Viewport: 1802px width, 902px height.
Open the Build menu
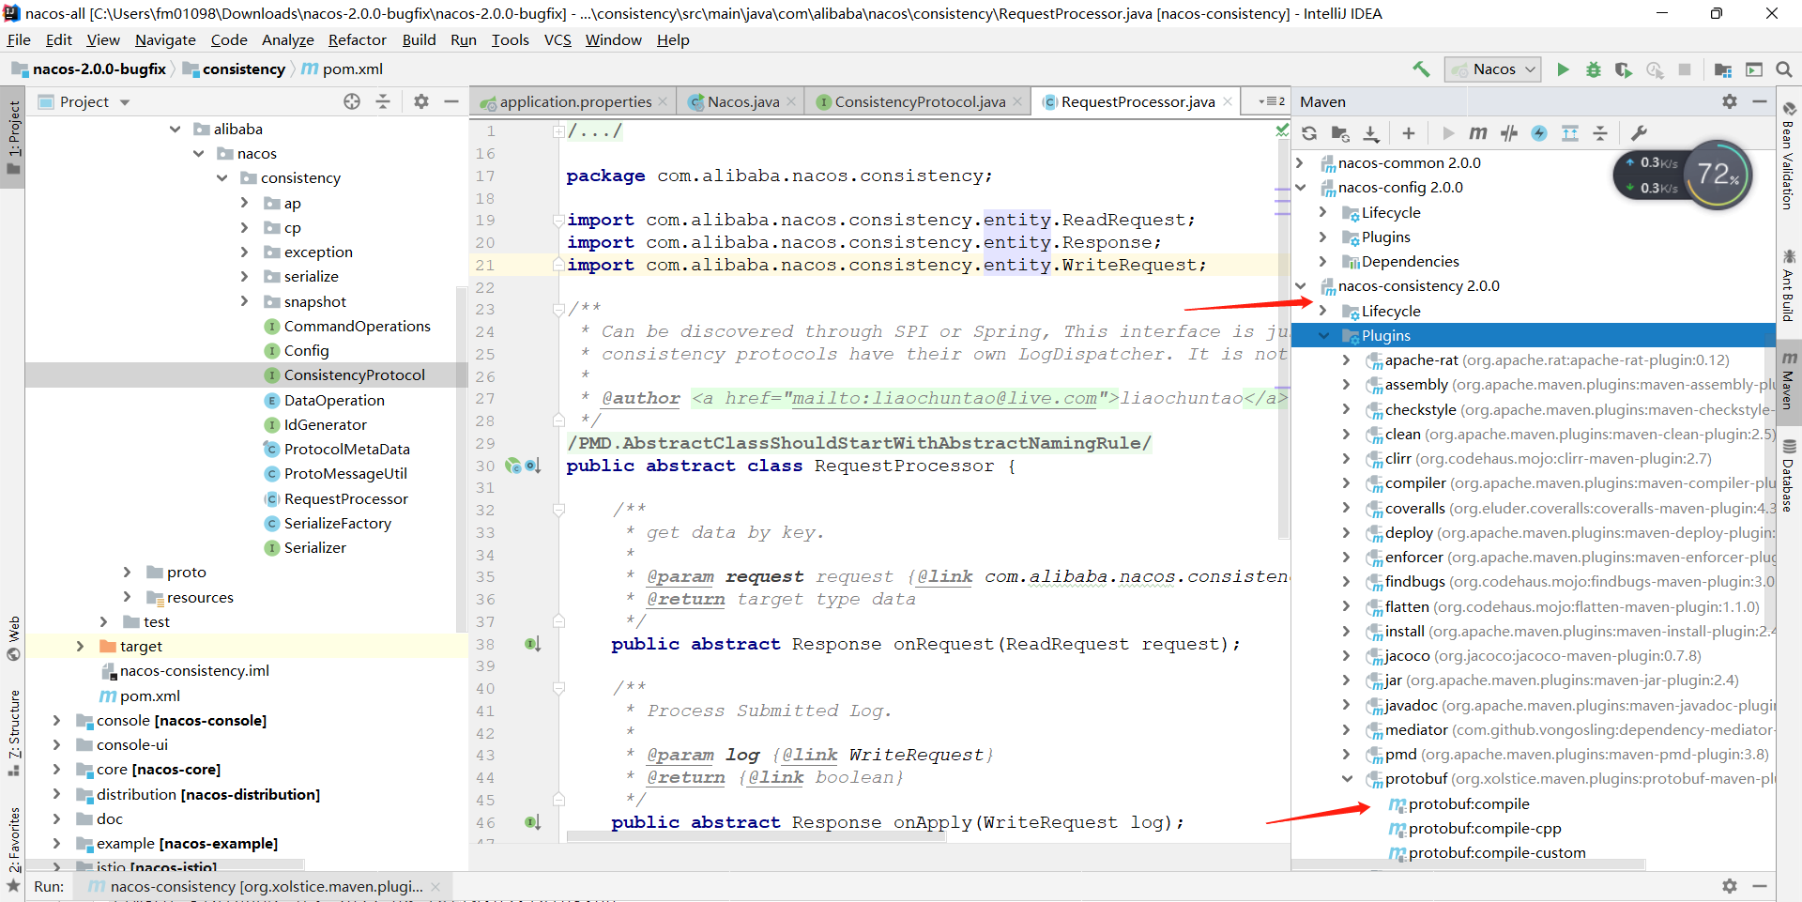tap(419, 39)
